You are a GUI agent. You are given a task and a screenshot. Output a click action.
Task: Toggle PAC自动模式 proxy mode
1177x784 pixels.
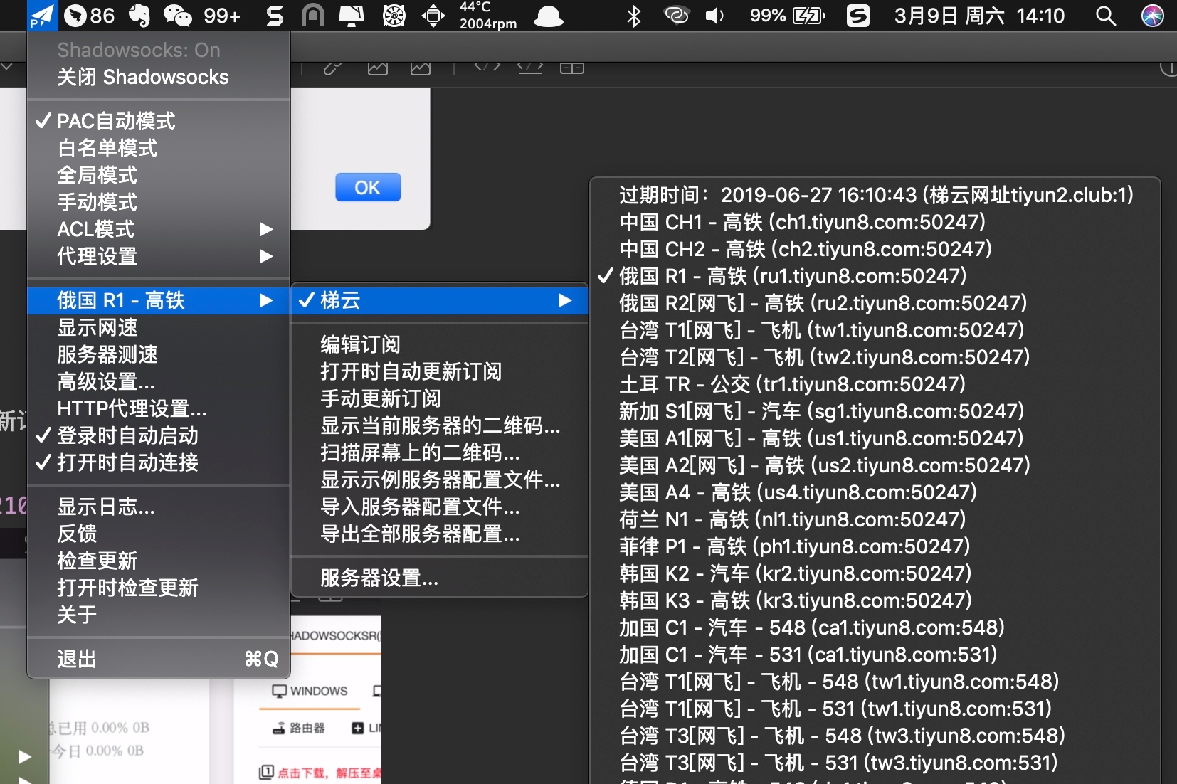(116, 121)
